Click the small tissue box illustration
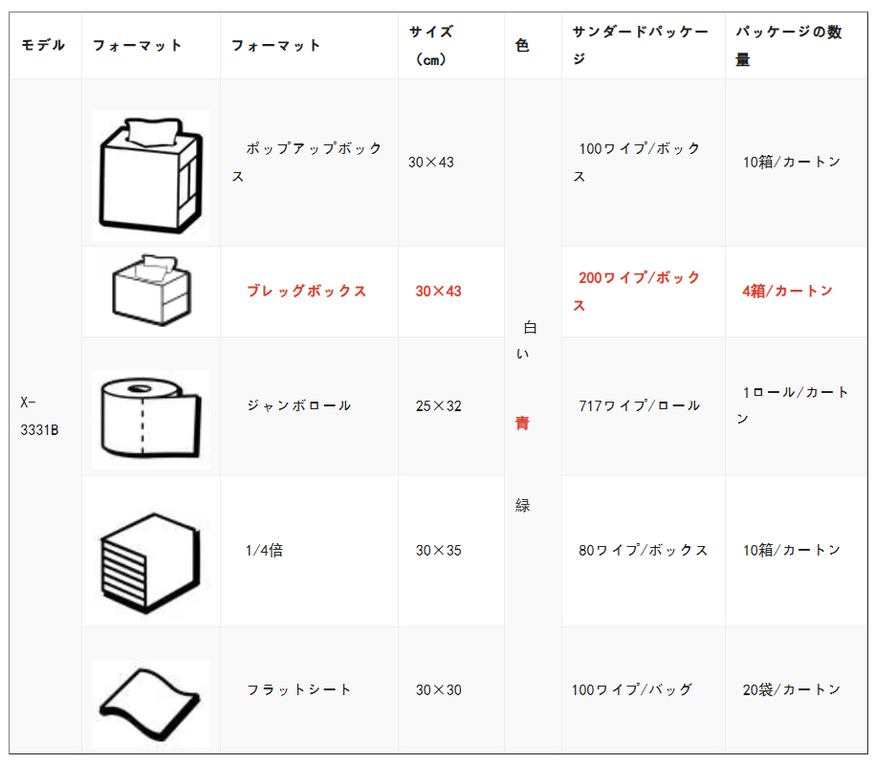The height and width of the screenshot is (764, 875). click(152, 291)
